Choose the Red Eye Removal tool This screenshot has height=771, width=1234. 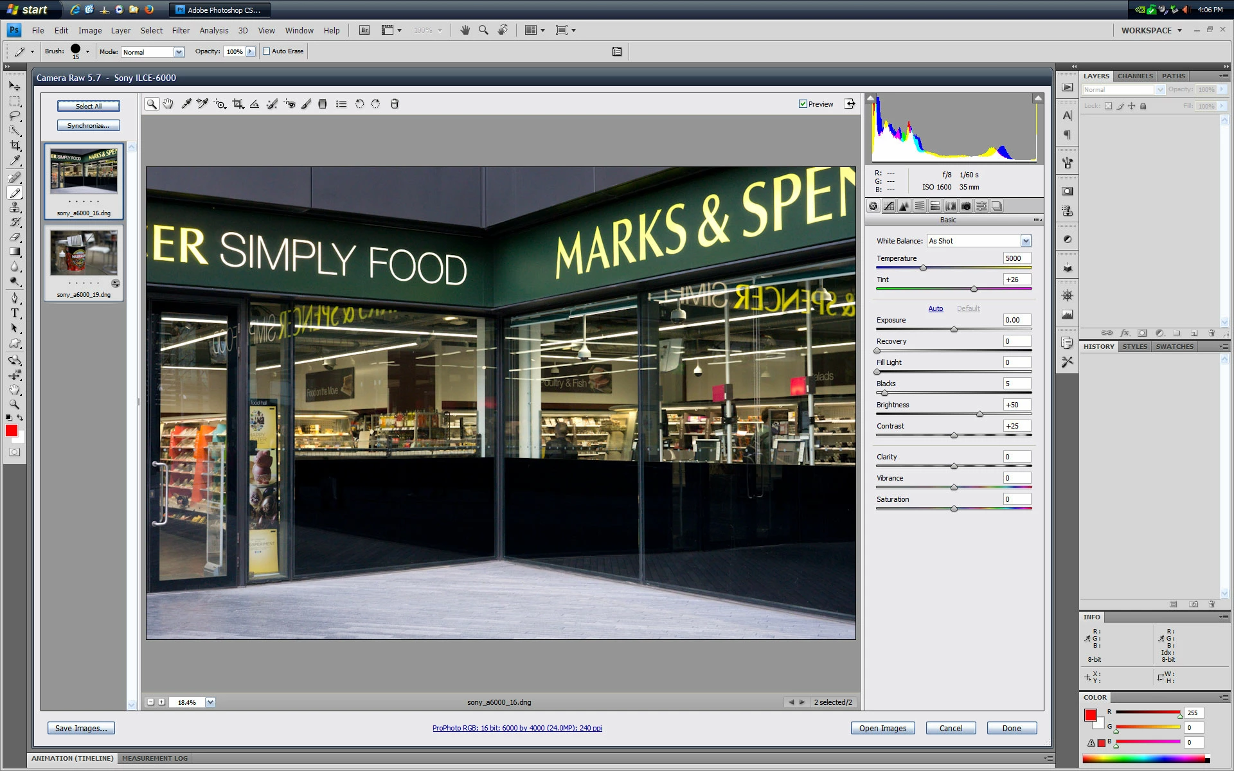click(289, 104)
